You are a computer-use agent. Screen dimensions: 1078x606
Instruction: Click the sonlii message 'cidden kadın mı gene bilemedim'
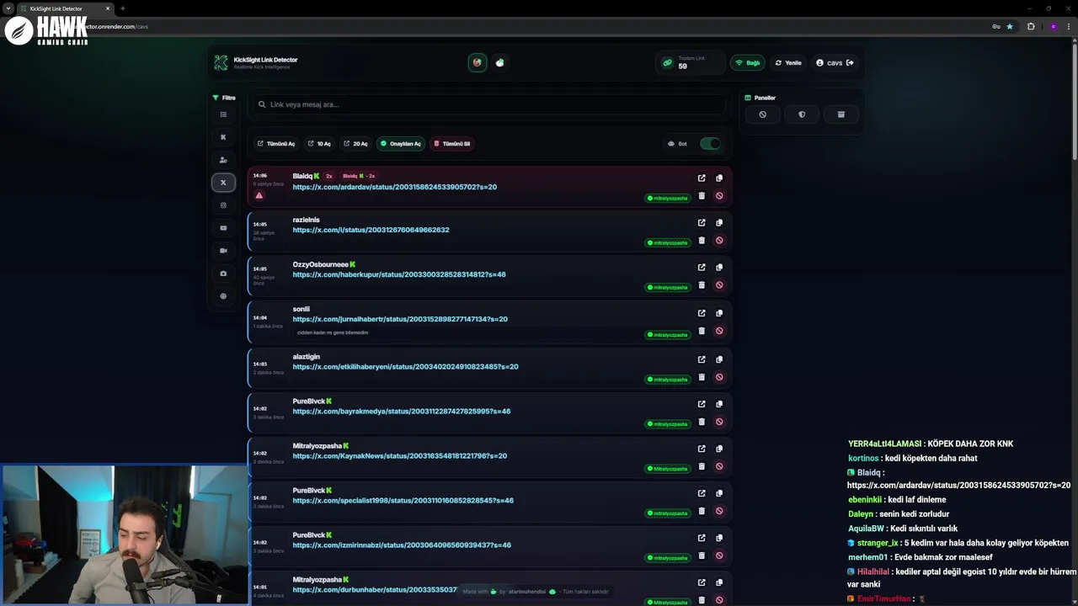click(333, 332)
